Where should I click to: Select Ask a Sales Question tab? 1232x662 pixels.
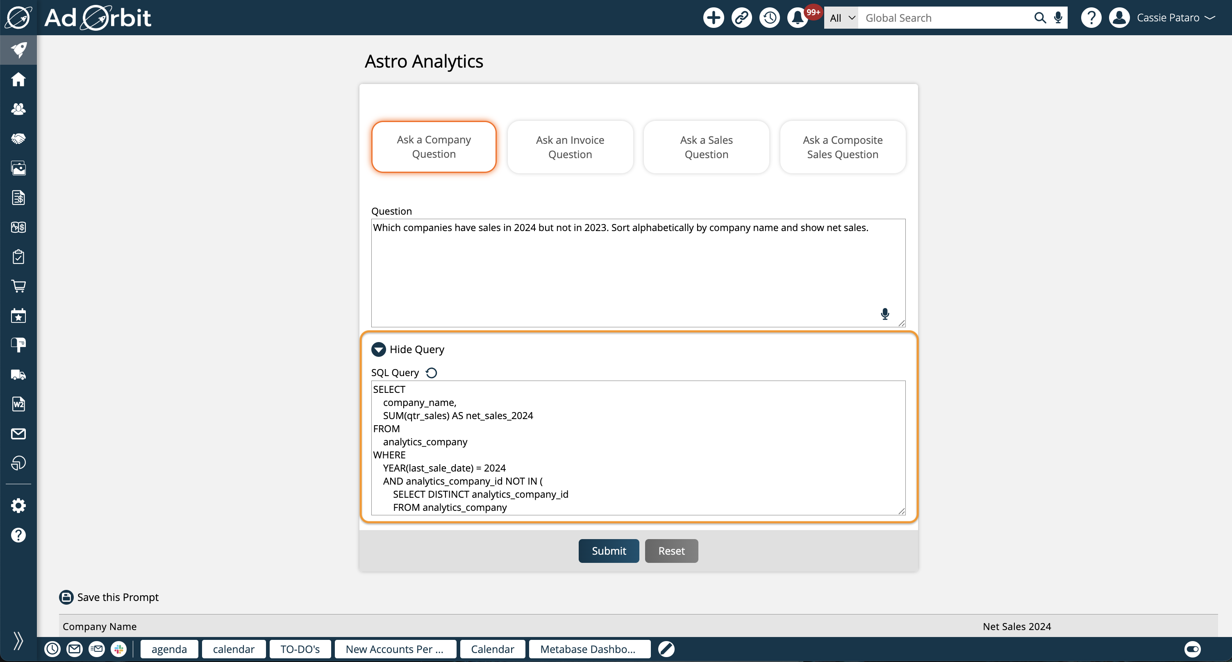707,147
